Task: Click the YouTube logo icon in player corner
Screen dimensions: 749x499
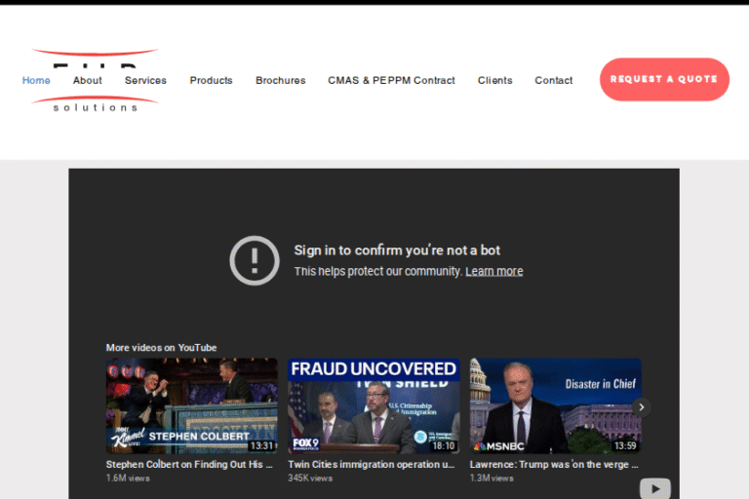Action: (x=654, y=487)
